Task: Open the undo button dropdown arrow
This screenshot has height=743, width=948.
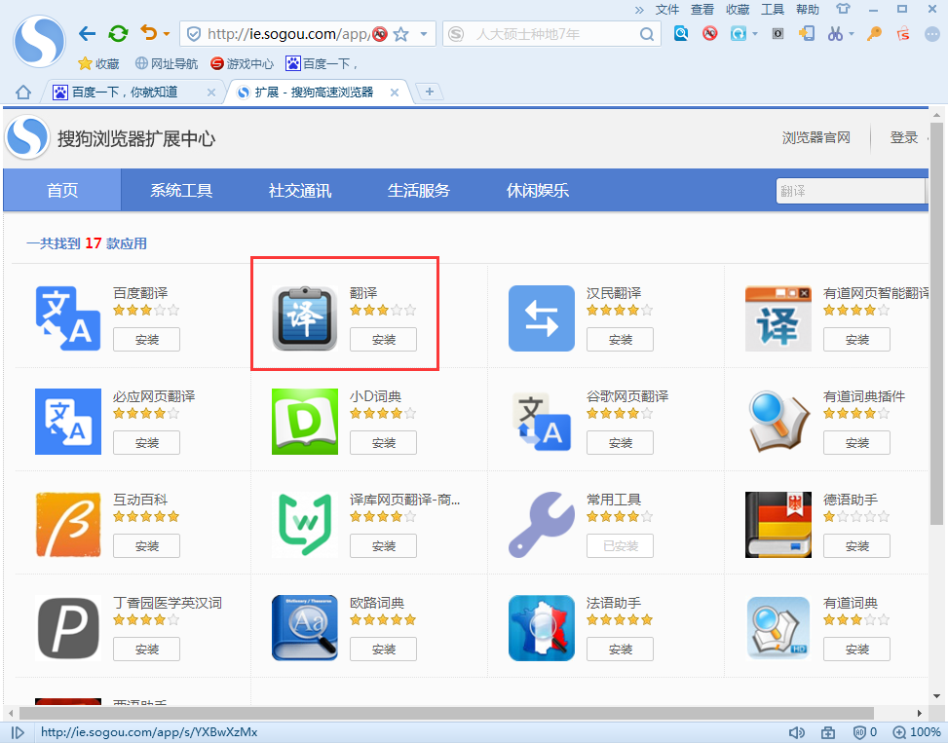Action: point(168,32)
